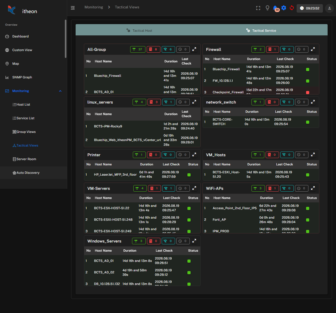The height and width of the screenshot is (313, 336).
Task: Click the clock showing 09:23:52
Action: (x=310, y=8)
